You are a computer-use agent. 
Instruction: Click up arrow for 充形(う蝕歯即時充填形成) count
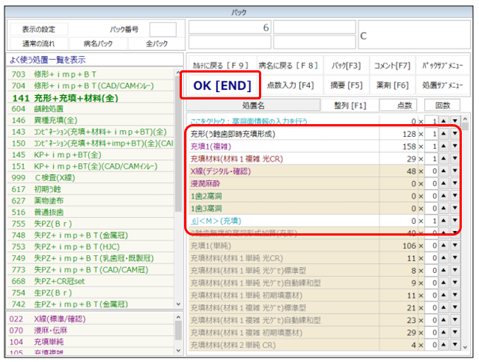click(x=443, y=134)
